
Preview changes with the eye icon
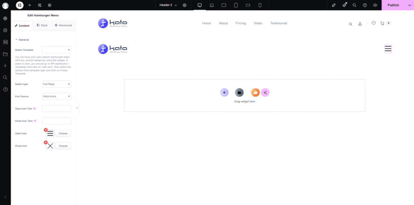pos(375,5)
